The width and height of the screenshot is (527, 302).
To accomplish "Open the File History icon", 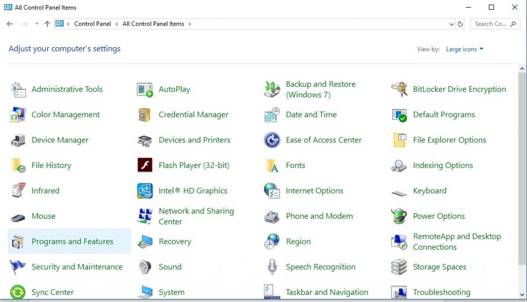I will click(x=18, y=165).
